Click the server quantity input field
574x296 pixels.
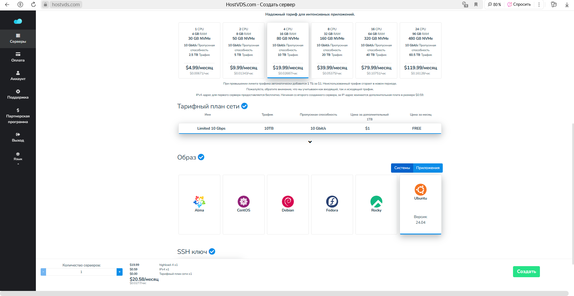tap(81, 272)
